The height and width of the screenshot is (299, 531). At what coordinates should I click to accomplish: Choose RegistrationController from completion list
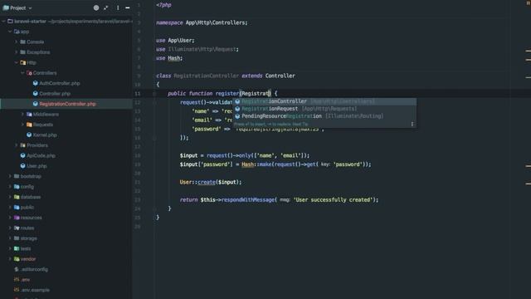point(324,101)
